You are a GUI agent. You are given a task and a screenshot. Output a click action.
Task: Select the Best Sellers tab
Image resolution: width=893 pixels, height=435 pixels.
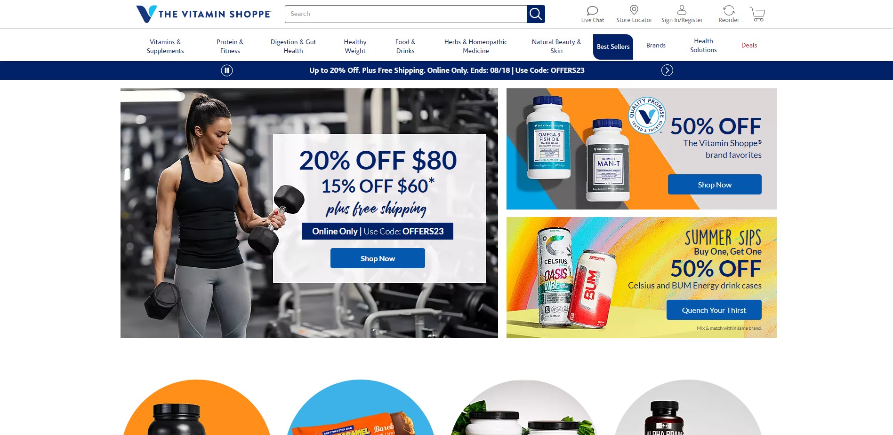[613, 47]
